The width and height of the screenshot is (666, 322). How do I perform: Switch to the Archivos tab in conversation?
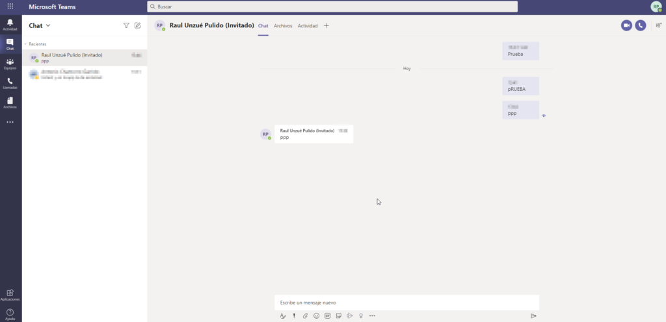coord(283,26)
